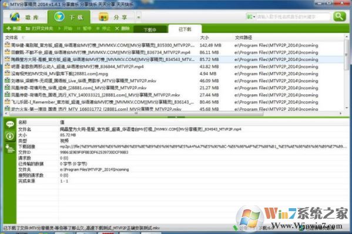The image size is (352, 234).
Task: Sort list by 文件路径 path column header
Action: coord(243,38)
